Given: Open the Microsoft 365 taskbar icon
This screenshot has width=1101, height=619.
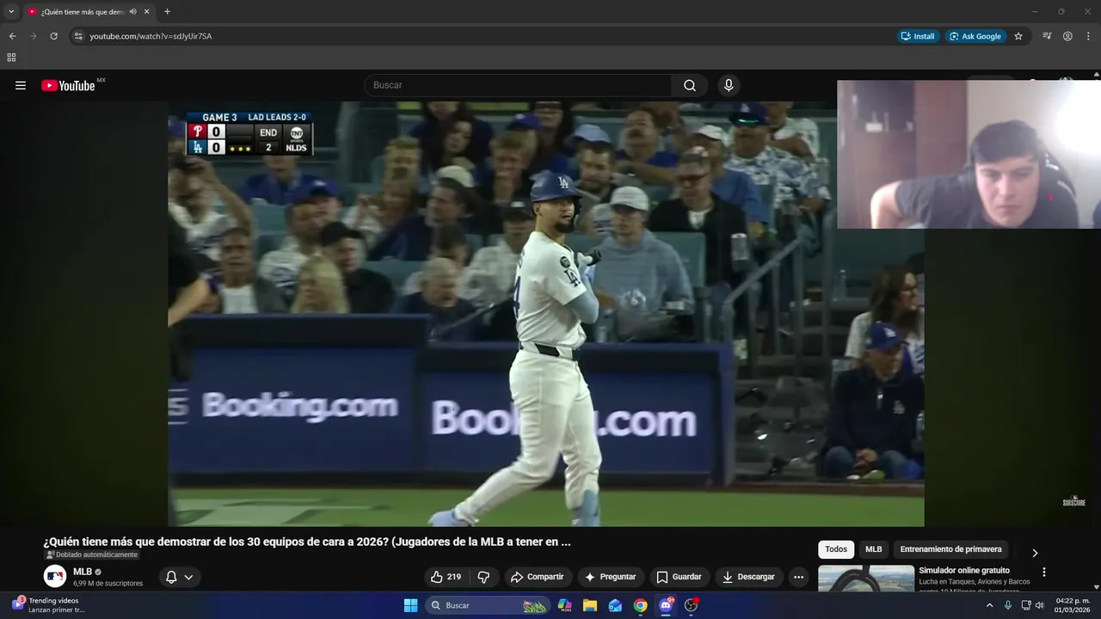Looking at the screenshot, I should [565, 605].
